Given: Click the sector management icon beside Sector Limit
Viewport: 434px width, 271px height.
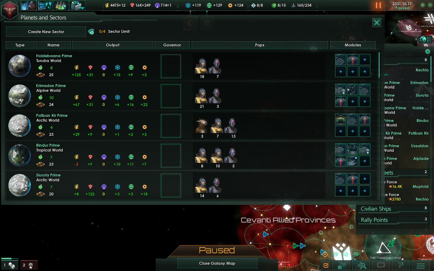Looking at the screenshot, I should point(91,32).
